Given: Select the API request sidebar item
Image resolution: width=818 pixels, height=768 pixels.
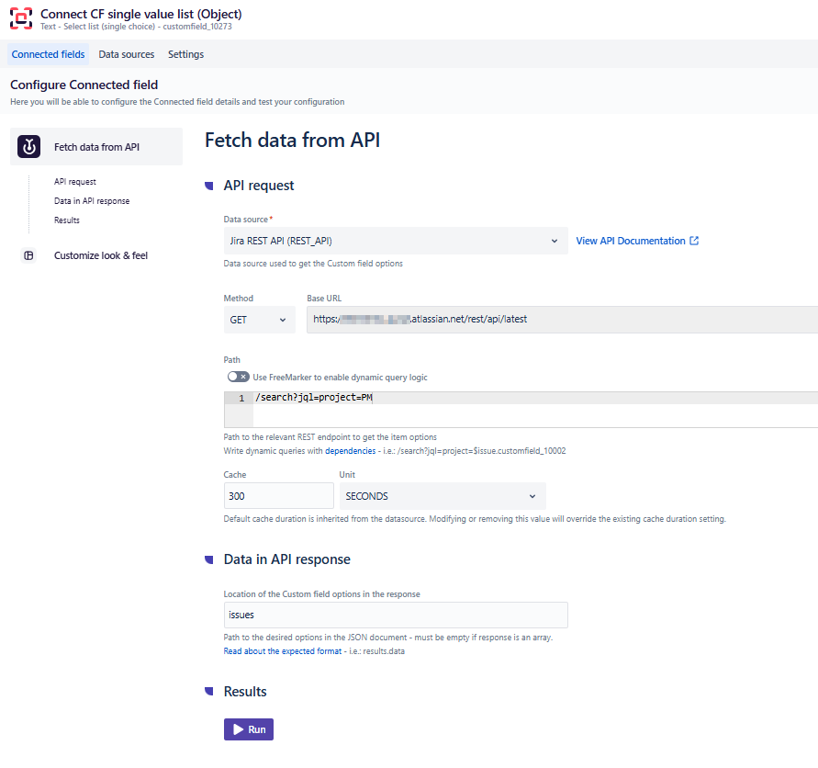Looking at the screenshot, I should (74, 181).
